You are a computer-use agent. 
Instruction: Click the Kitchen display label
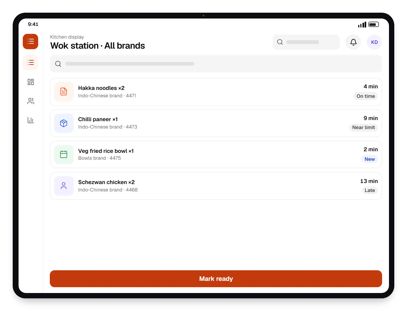pos(67,37)
